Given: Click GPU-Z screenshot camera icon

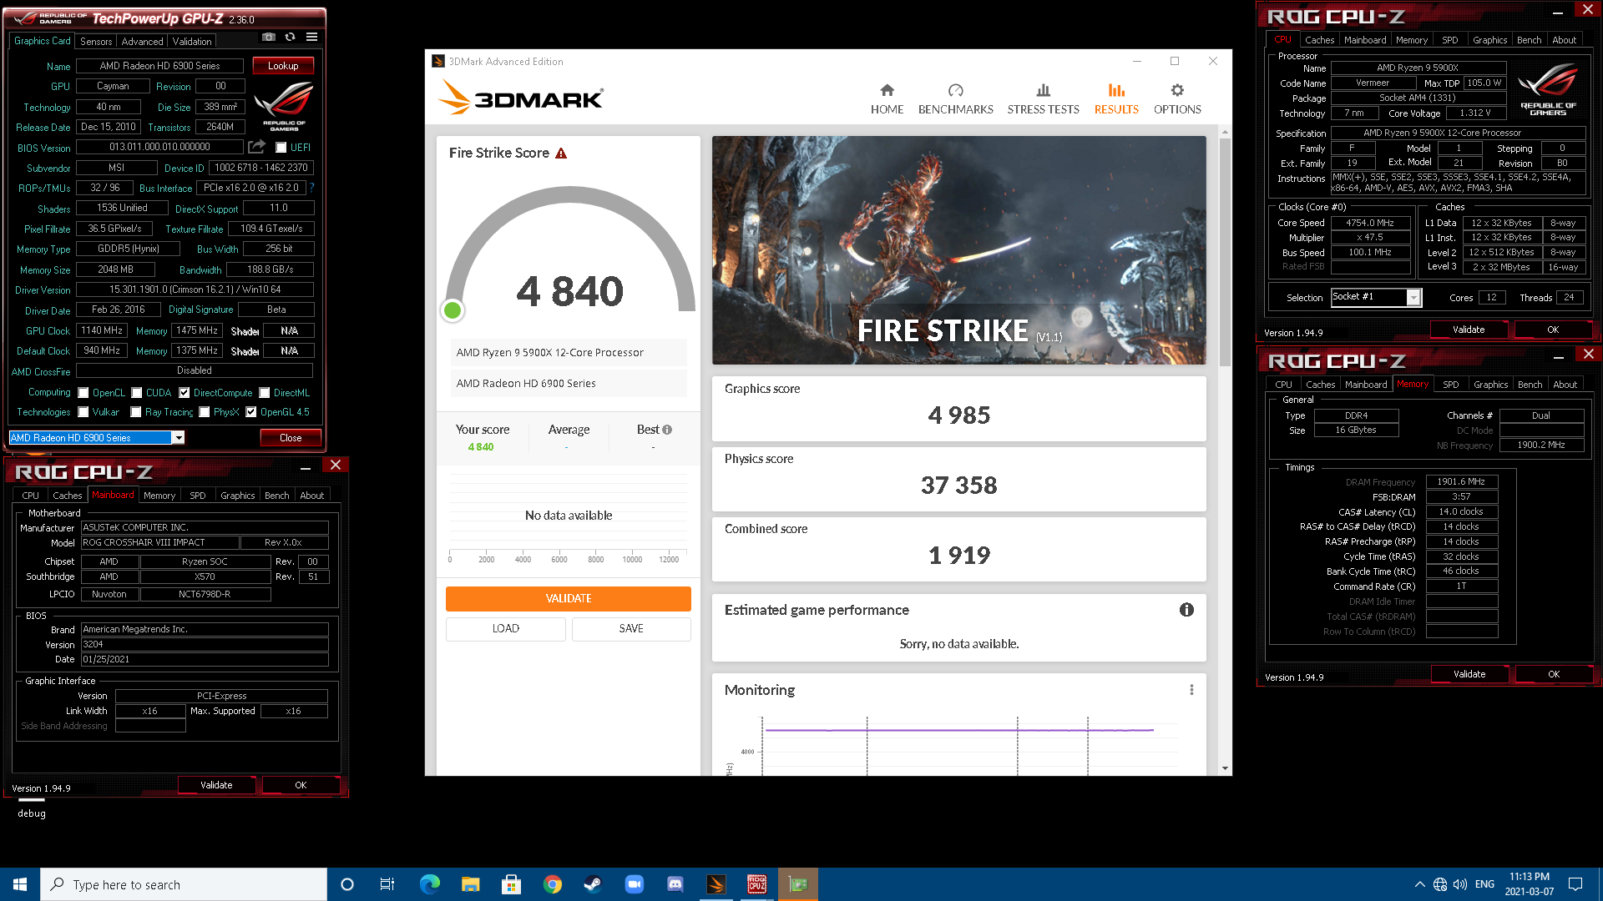Looking at the screenshot, I should [268, 38].
